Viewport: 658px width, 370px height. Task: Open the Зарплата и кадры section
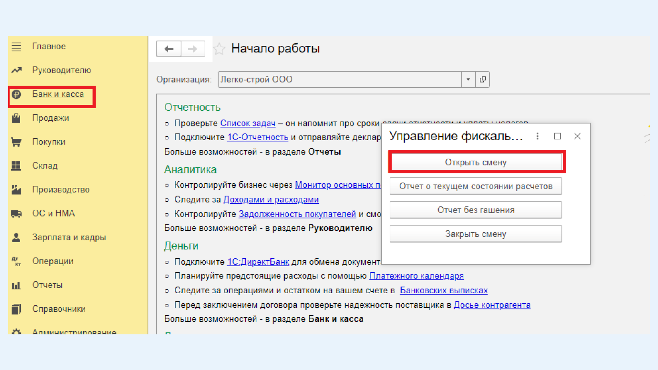(69, 237)
